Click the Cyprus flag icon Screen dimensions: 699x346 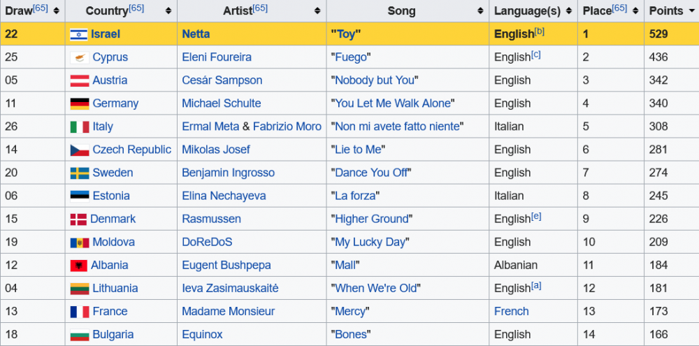tap(78, 57)
